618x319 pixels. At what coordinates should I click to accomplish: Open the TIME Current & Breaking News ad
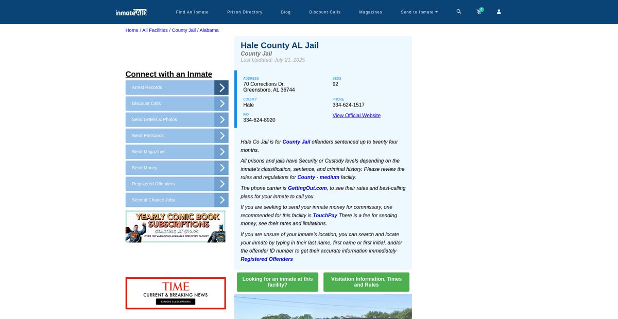176,293
